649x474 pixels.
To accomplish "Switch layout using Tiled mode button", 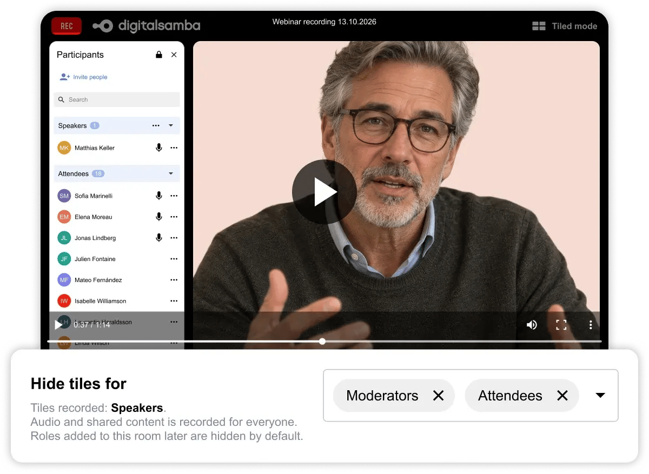I will [565, 26].
